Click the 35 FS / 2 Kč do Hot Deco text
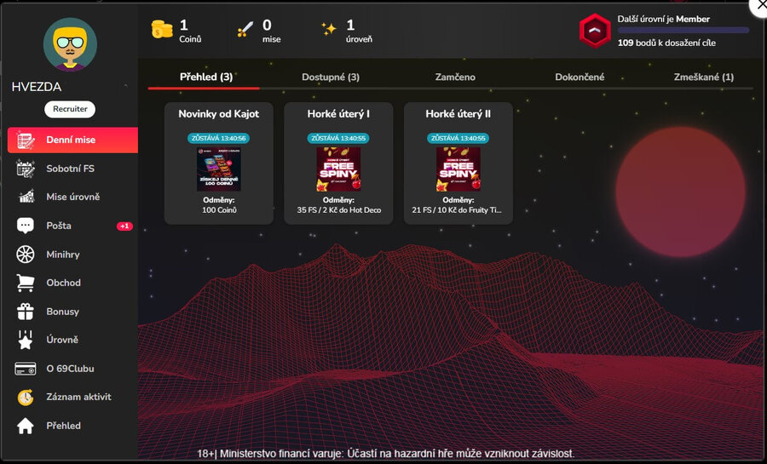Image resolution: width=767 pixels, height=464 pixels. (x=339, y=210)
